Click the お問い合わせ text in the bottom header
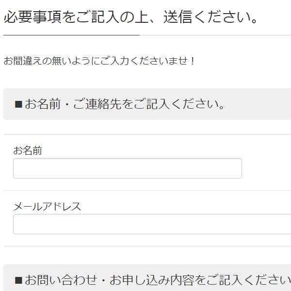Viewport: 291px width, 291px height. pyautogui.click(x=61, y=280)
